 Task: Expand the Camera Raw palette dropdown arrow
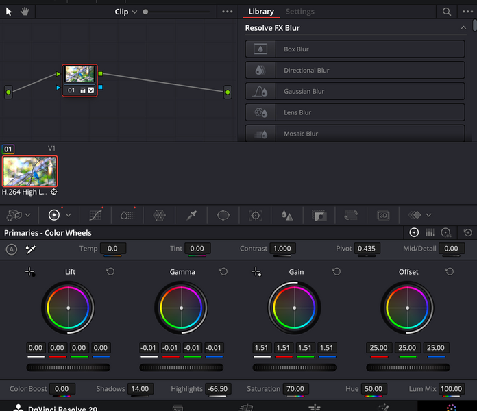coord(27,215)
